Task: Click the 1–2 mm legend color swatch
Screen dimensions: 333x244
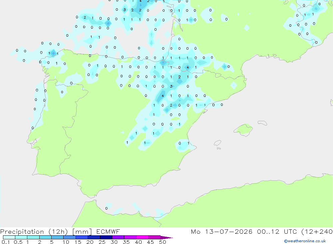Action: pyautogui.click(x=33, y=237)
